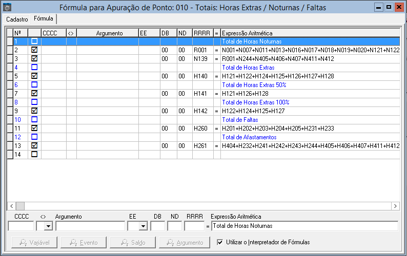Click the CCCC input field
This screenshot has width=407, height=256.
click(x=21, y=226)
